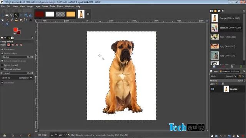Open the ruler unit dropdown in status bar
Screen dimensions: 246x138
(54, 135)
